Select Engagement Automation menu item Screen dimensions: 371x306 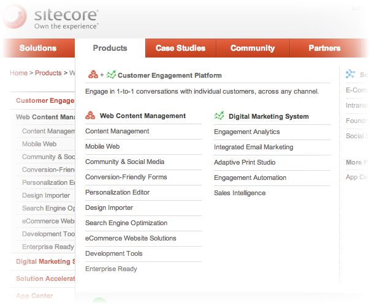point(250,177)
